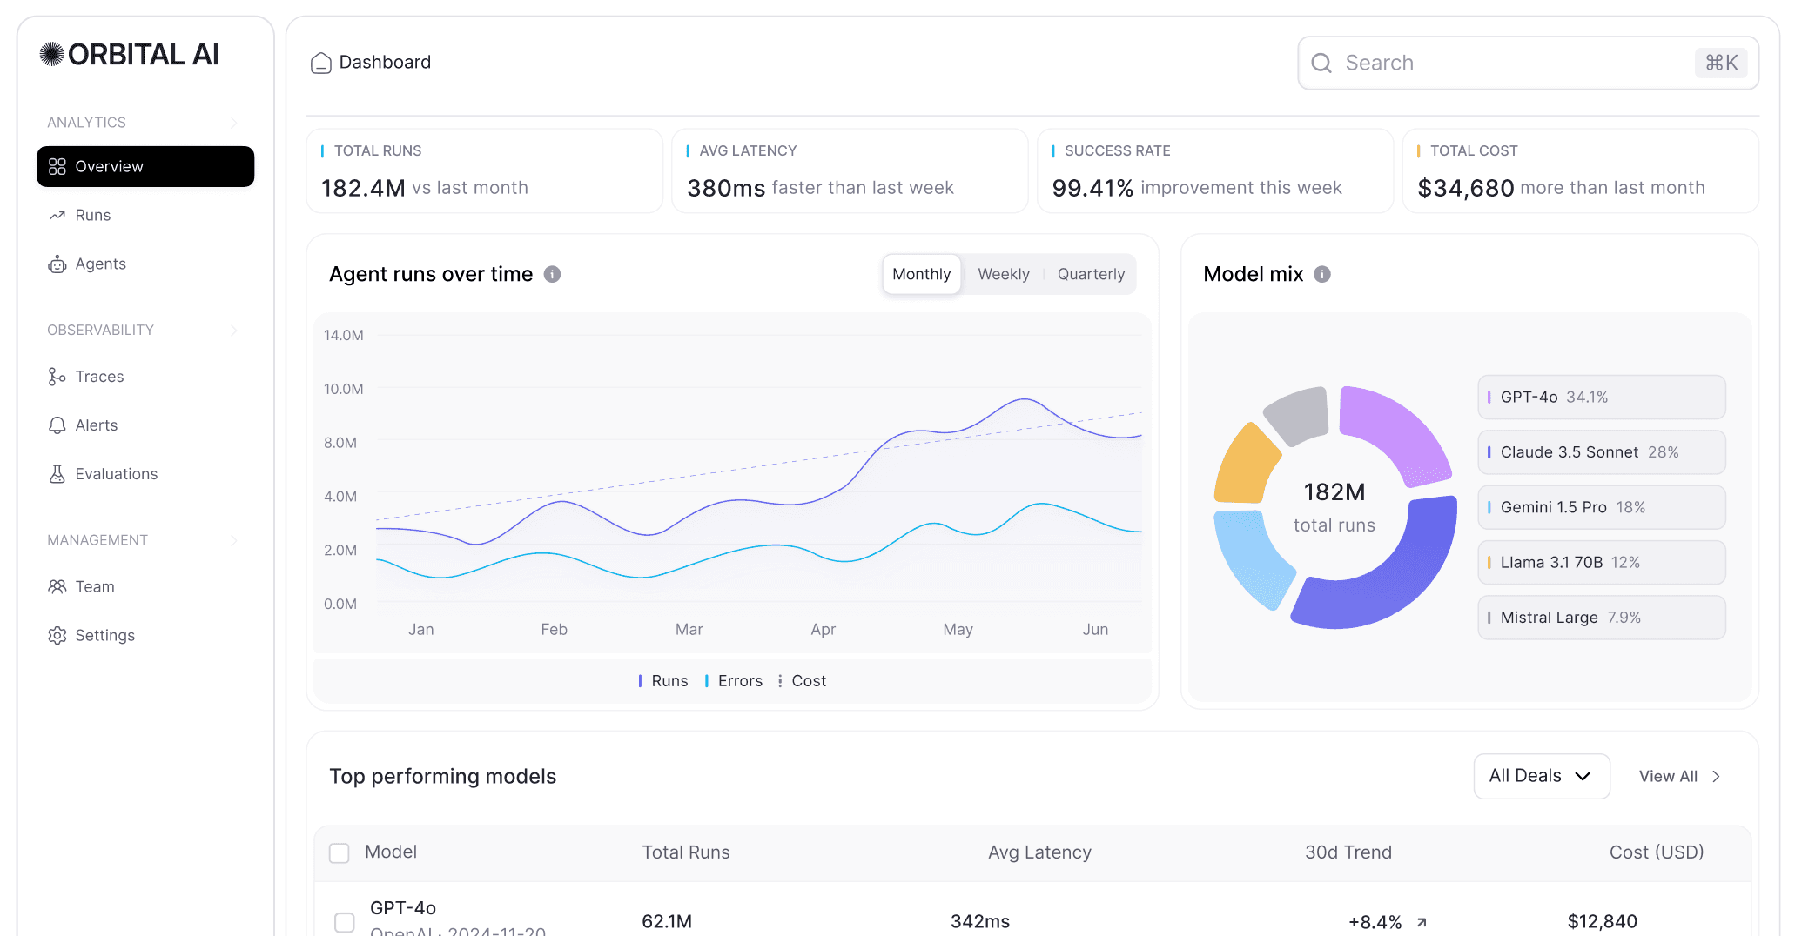
Task: Click the info icon beside Agent runs over time
Action: tap(552, 275)
